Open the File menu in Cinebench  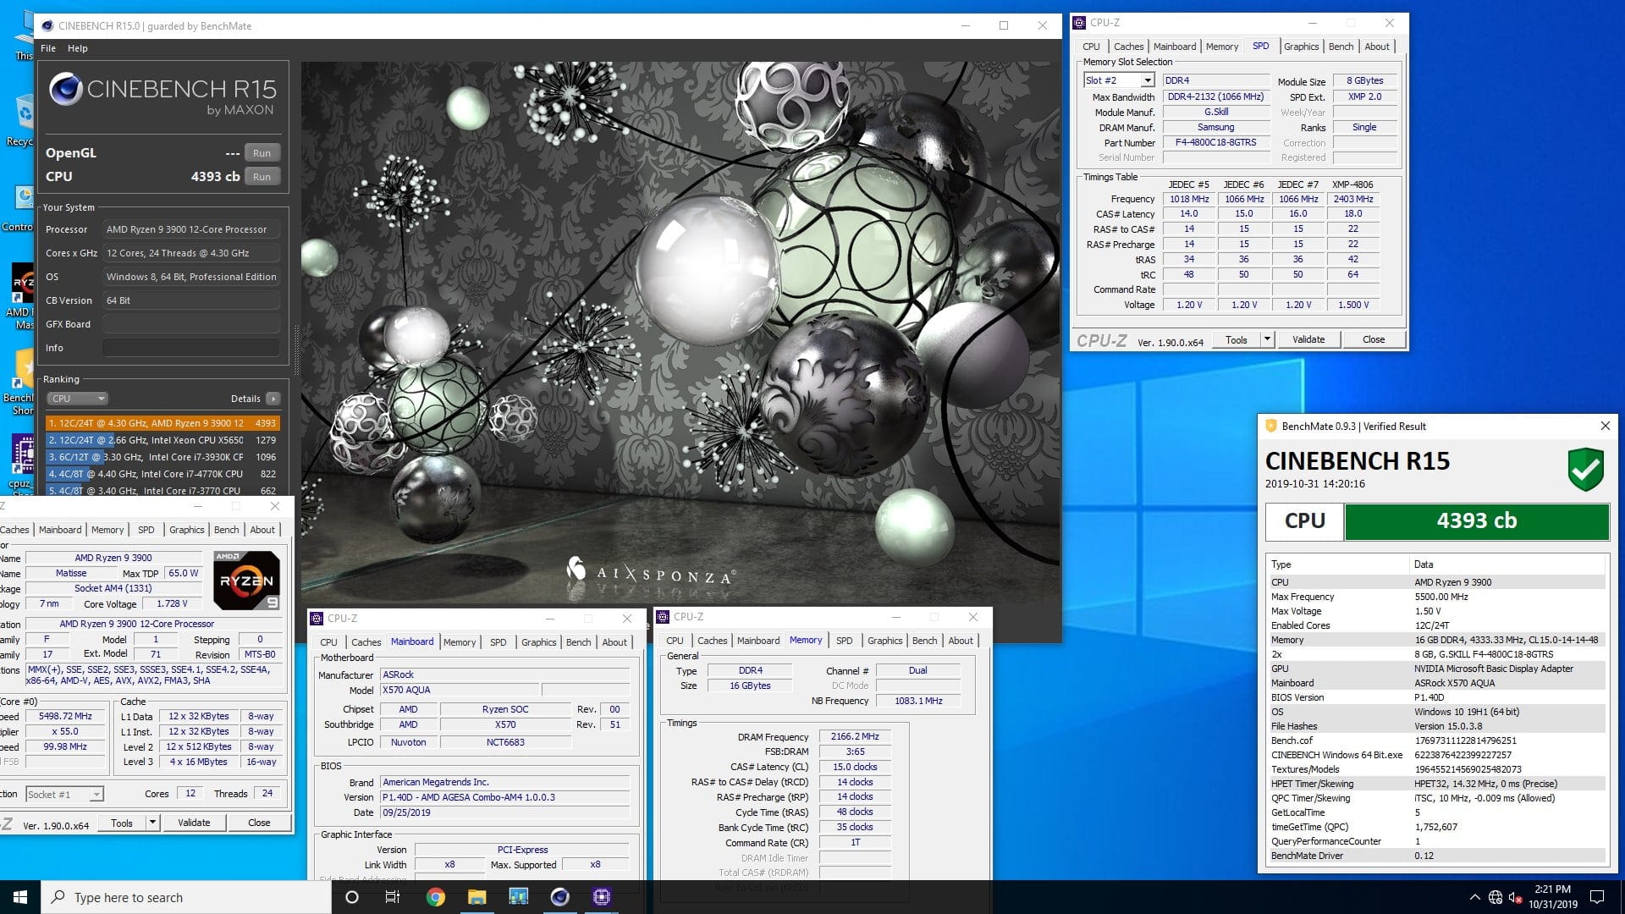click(x=48, y=48)
